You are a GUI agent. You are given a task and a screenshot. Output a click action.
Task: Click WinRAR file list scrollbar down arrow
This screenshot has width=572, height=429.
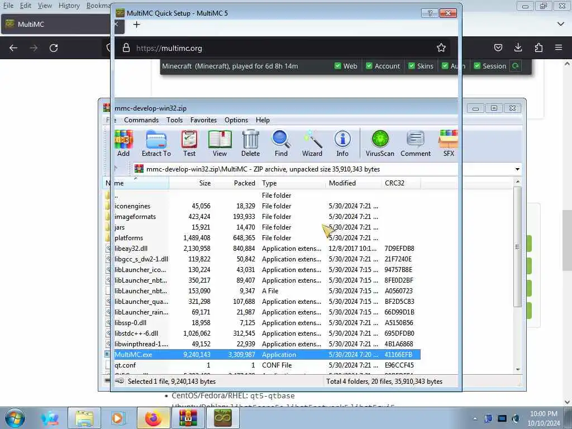518,370
